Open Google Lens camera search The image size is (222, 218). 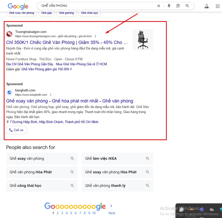tap(178, 6)
